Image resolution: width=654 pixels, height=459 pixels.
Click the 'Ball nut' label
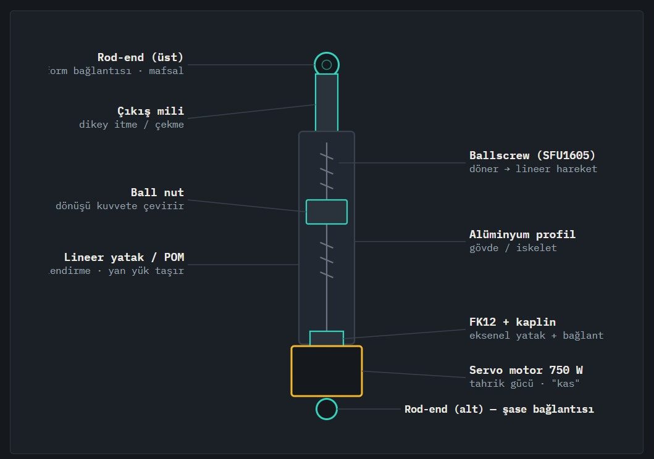(157, 192)
